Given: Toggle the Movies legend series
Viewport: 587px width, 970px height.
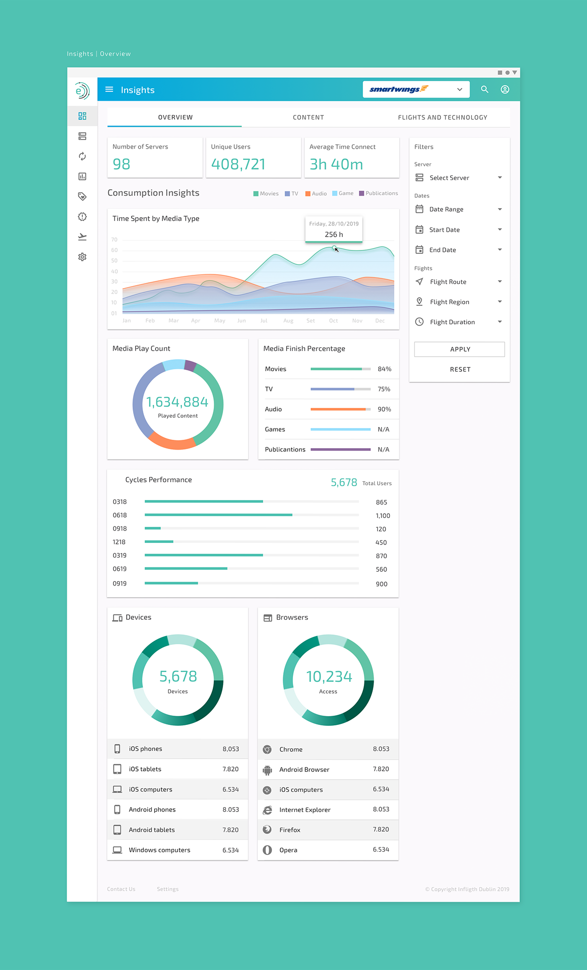Looking at the screenshot, I should click(266, 194).
